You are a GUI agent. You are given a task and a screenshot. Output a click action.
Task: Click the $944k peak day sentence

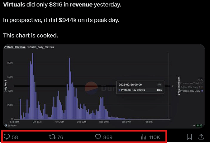61,20
